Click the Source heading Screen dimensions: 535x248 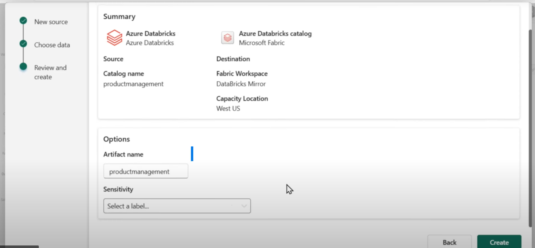tap(113, 59)
